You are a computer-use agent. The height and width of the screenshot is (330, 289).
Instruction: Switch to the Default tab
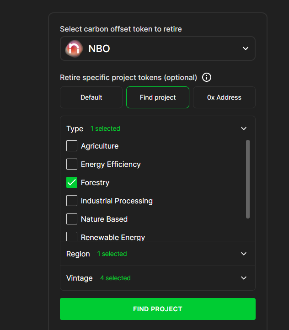coord(91,97)
